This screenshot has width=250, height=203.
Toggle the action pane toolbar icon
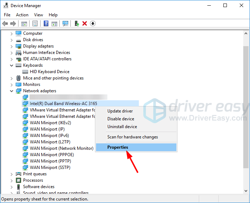point(54,24)
